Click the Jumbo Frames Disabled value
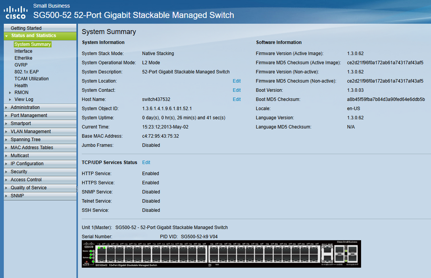 151,145
